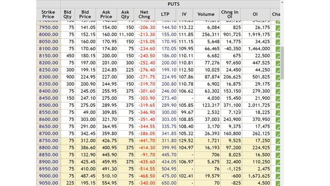Open chart icon for 8200.00 strike row
This screenshot has width=330, height=186.
278,63
